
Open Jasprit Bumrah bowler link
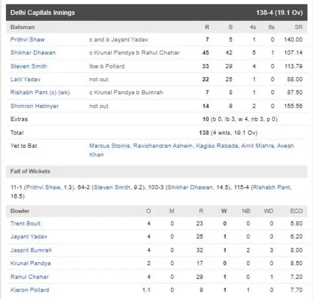[31, 250]
